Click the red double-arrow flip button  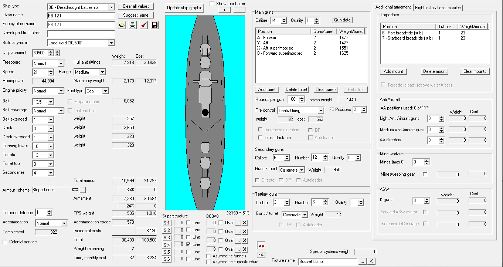point(261,246)
